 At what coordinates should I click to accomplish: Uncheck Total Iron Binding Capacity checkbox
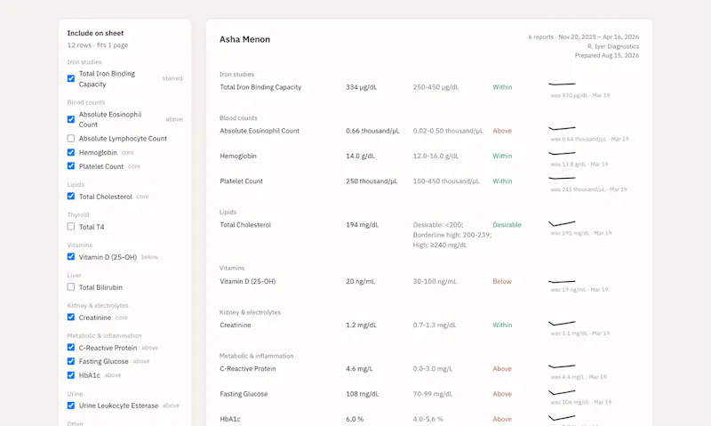[x=71, y=78]
